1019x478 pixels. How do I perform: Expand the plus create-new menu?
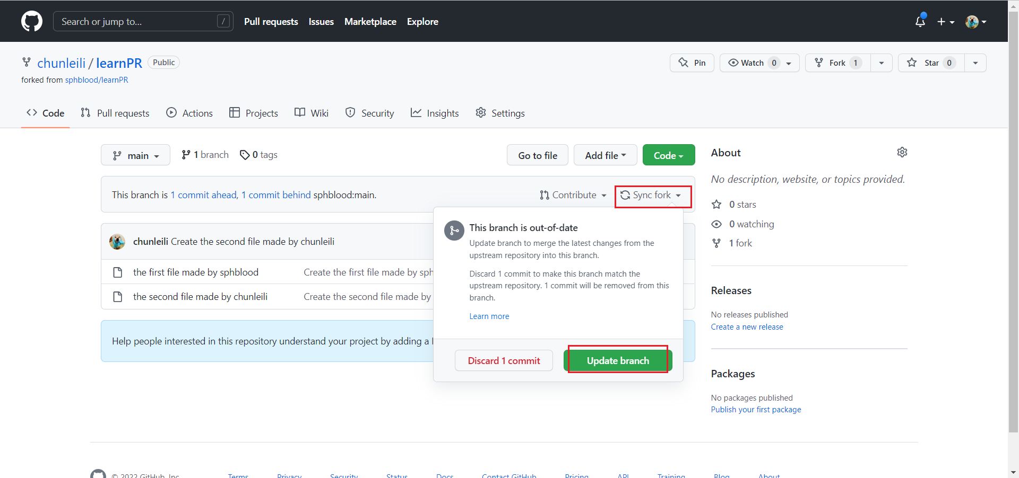coord(946,22)
